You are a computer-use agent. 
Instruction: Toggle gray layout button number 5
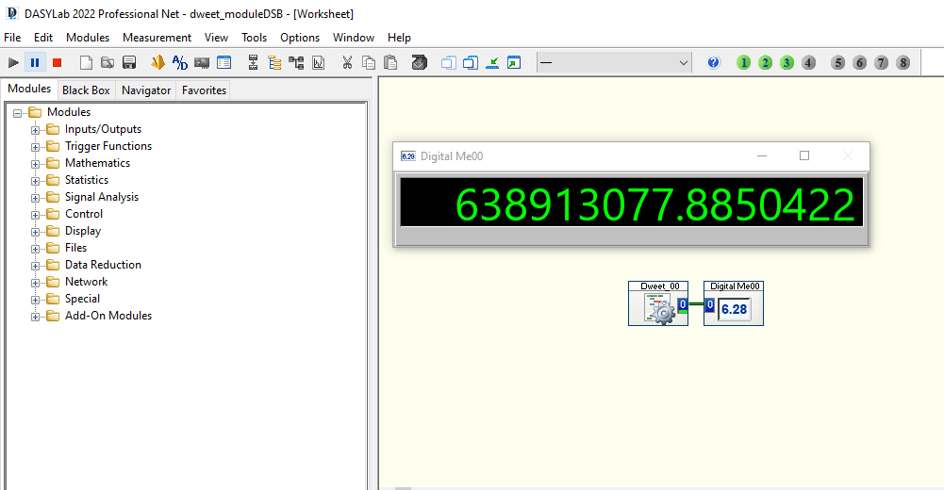point(837,62)
